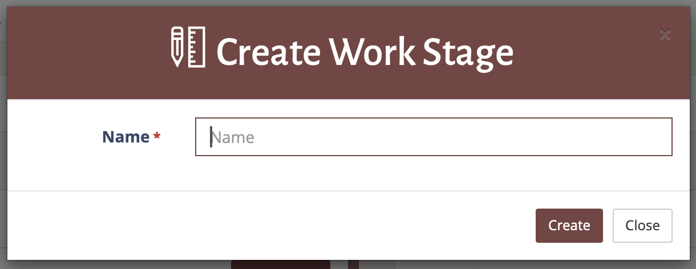Click the brown header bar left of the icon
696x269 pixels.
(x=86, y=52)
